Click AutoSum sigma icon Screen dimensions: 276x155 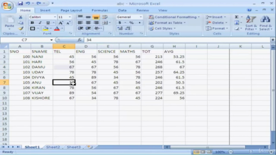coord(237,17)
